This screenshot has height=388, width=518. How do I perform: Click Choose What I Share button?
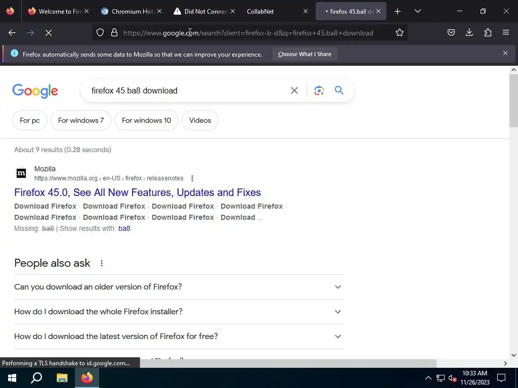coord(304,54)
